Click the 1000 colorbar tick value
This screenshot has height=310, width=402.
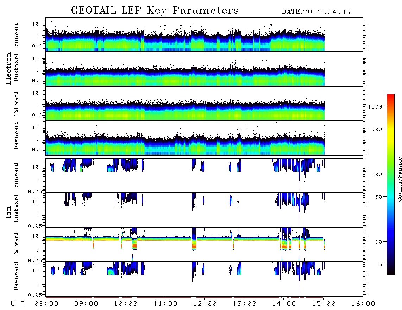point(375,107)
